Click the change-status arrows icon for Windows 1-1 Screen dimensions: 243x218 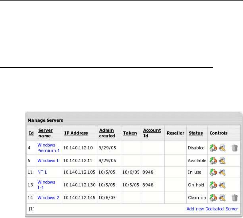coord(213,185)
